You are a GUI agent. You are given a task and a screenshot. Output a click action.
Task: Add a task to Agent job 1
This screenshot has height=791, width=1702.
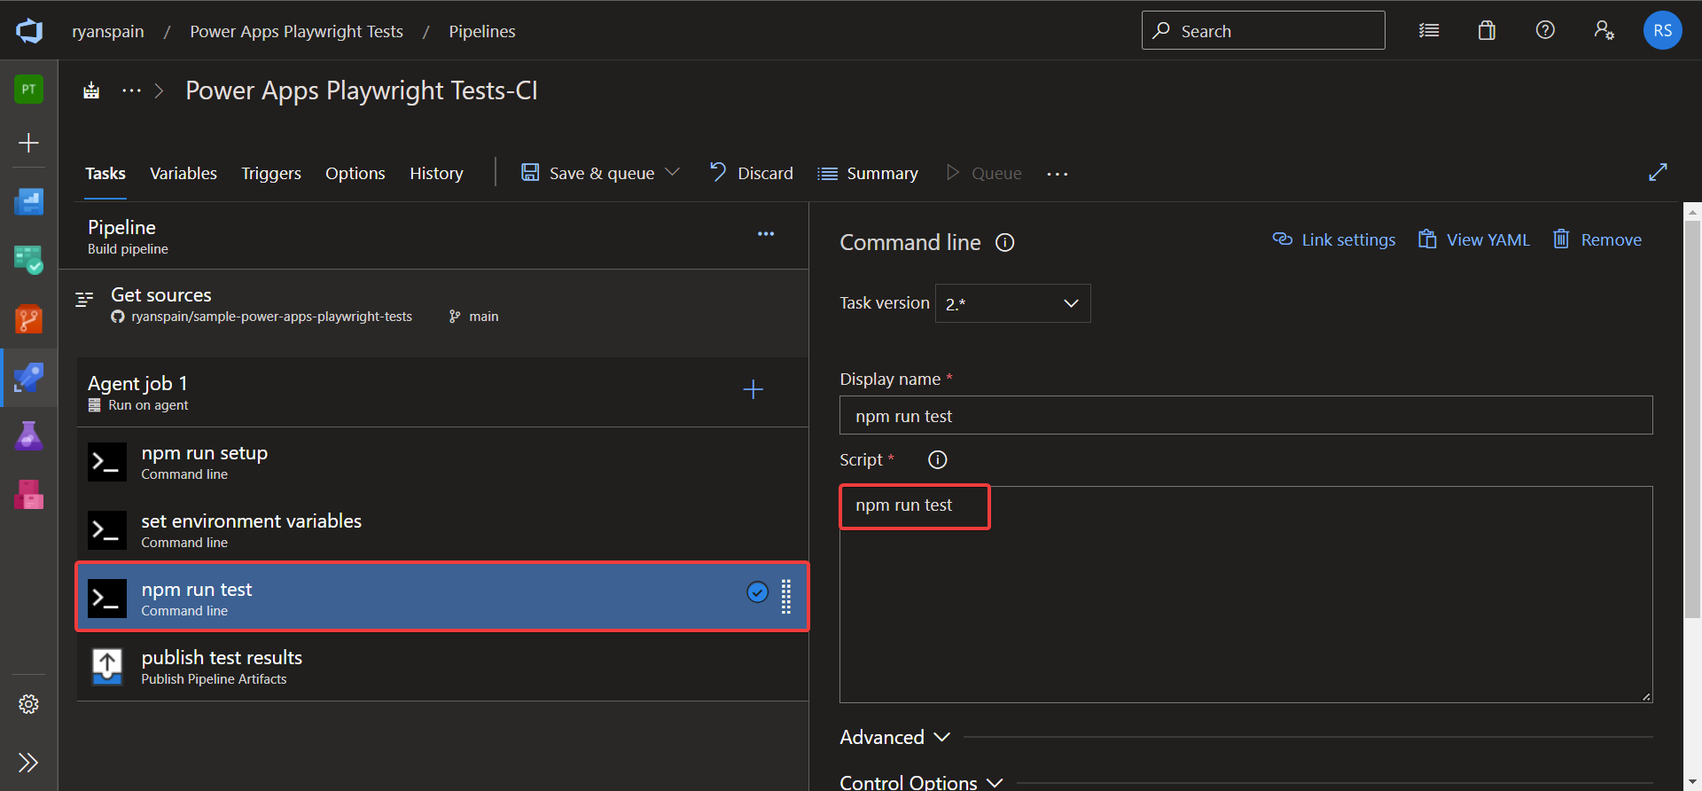(x=753, y=389)
